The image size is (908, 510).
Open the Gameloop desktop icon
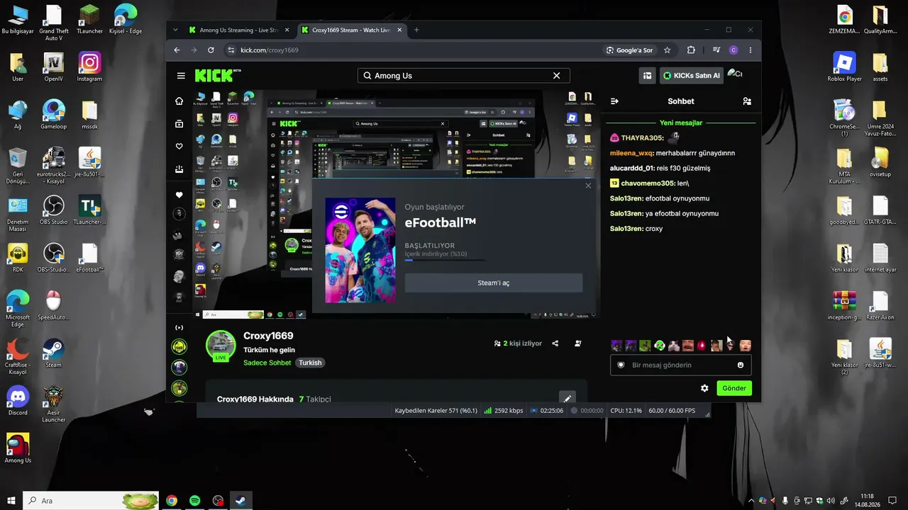pos(53,115)
